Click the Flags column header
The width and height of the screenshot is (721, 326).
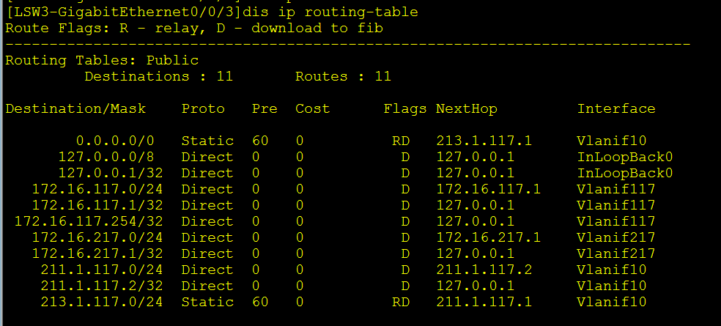coord(404,108)
